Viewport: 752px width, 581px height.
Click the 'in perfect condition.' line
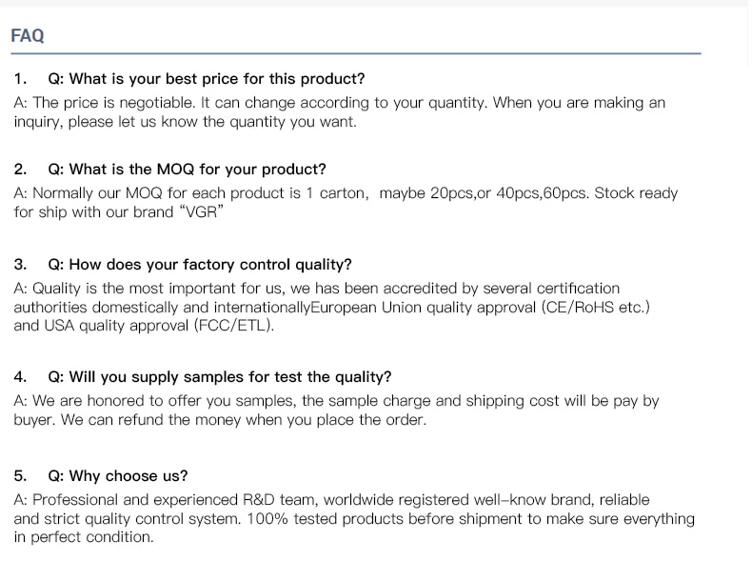[84, 537]
